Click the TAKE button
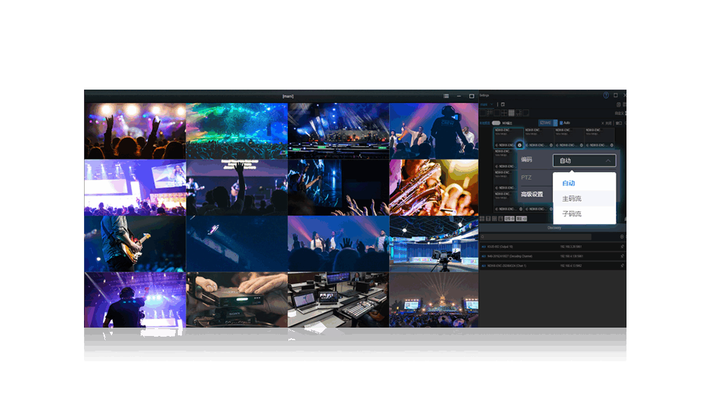 (x=545, y=123)
